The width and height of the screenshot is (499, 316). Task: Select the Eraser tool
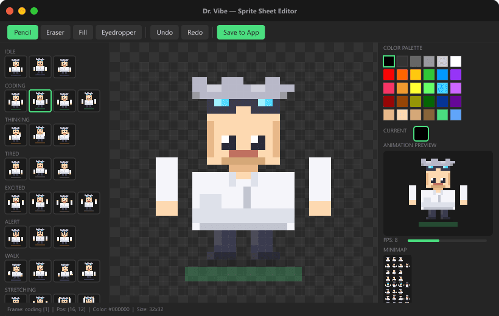click(x=55, y=32)
